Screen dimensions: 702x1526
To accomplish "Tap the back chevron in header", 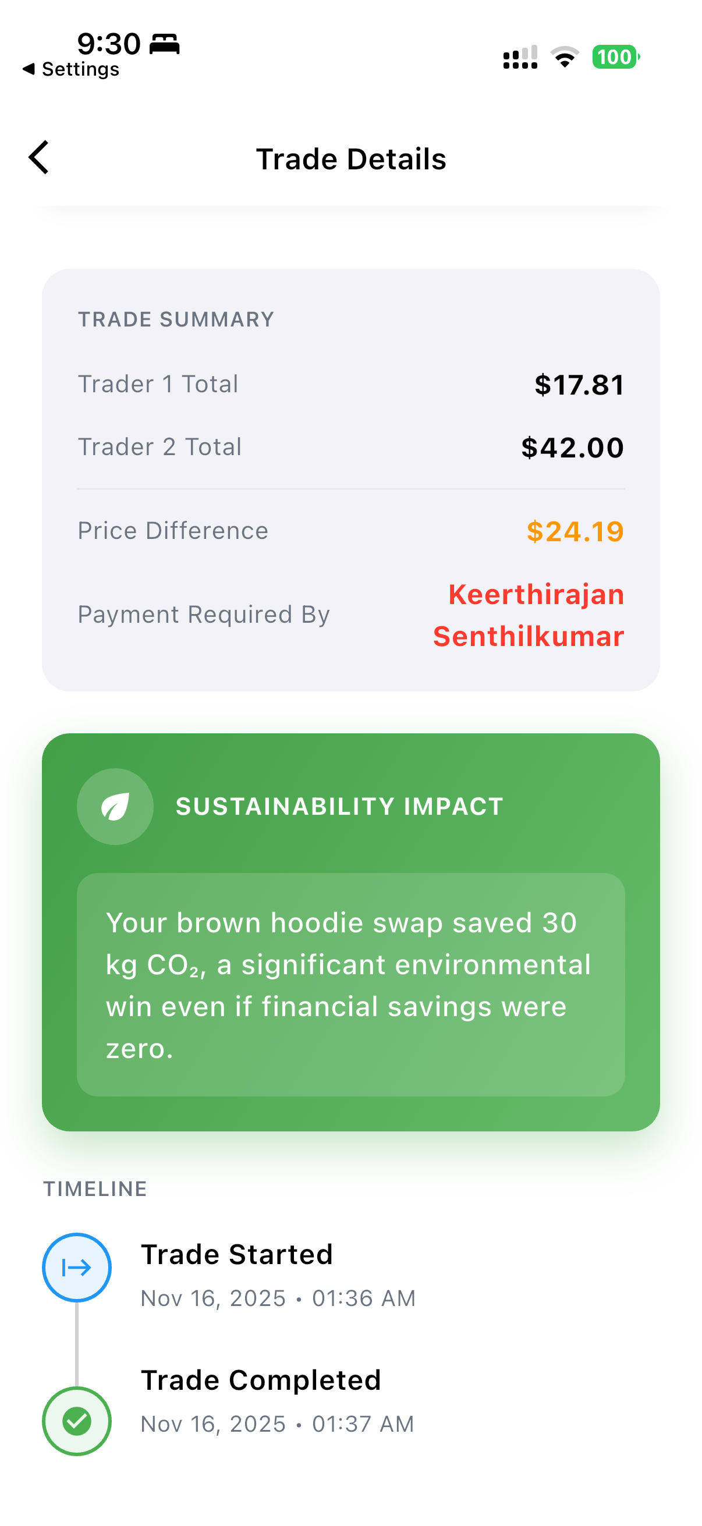I will click(x=39, y=158).
